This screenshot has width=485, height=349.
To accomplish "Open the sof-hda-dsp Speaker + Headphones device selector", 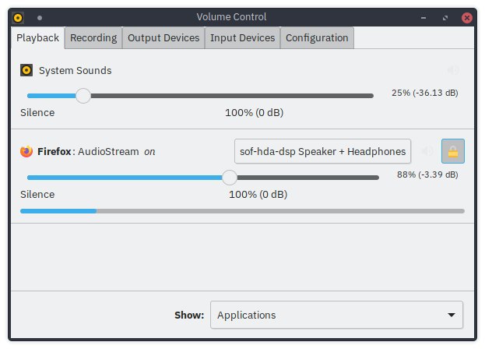I will point(322,151).
